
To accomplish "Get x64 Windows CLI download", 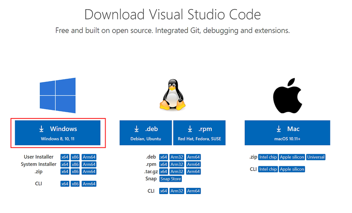I will 65,184.
